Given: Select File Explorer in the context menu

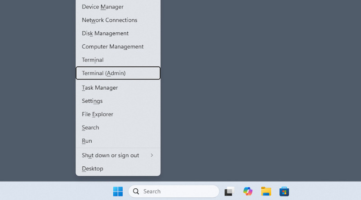Looking at the screenshot, I should [97, 114].
